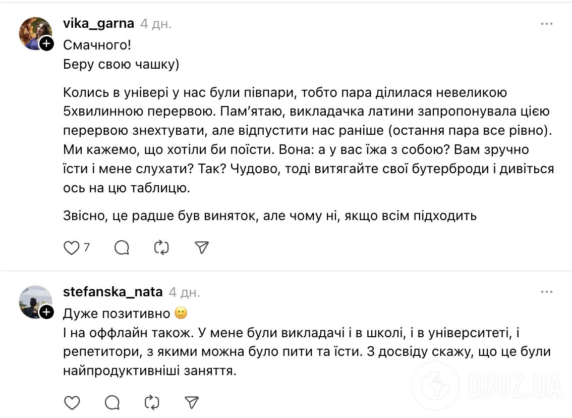Click the repost icon on vika_garna's comment
The image size is (572, 418).
161,248
